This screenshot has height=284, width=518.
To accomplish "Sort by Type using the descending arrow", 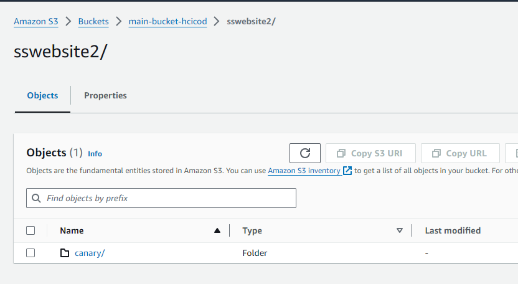I will (x=400, y=230).
